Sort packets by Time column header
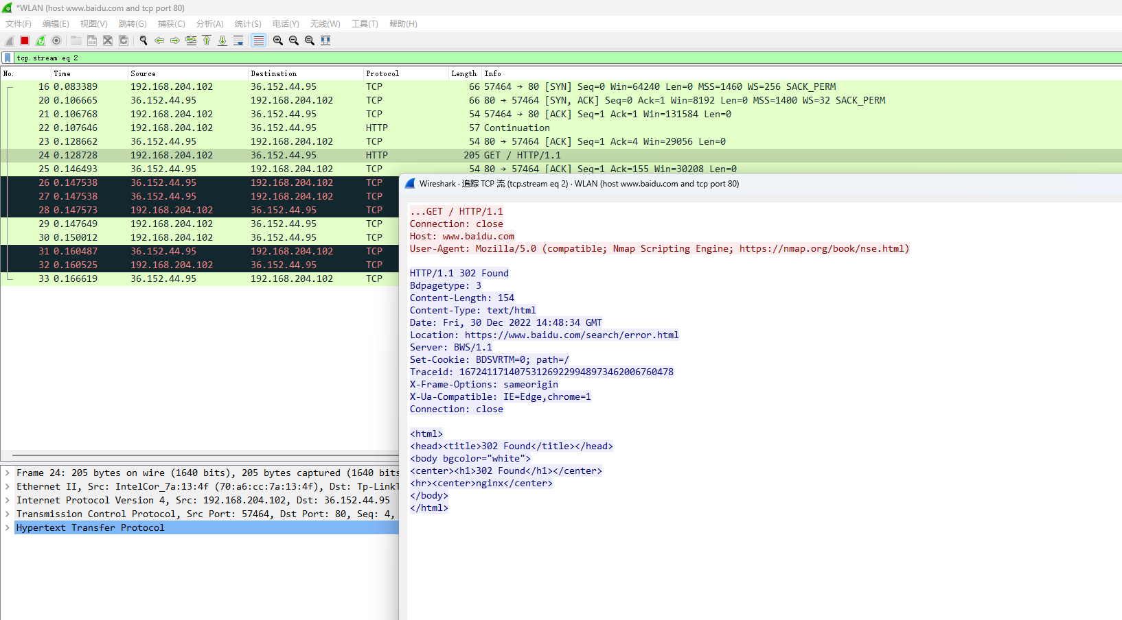1122x620 pixels. (x=90, y=73)
